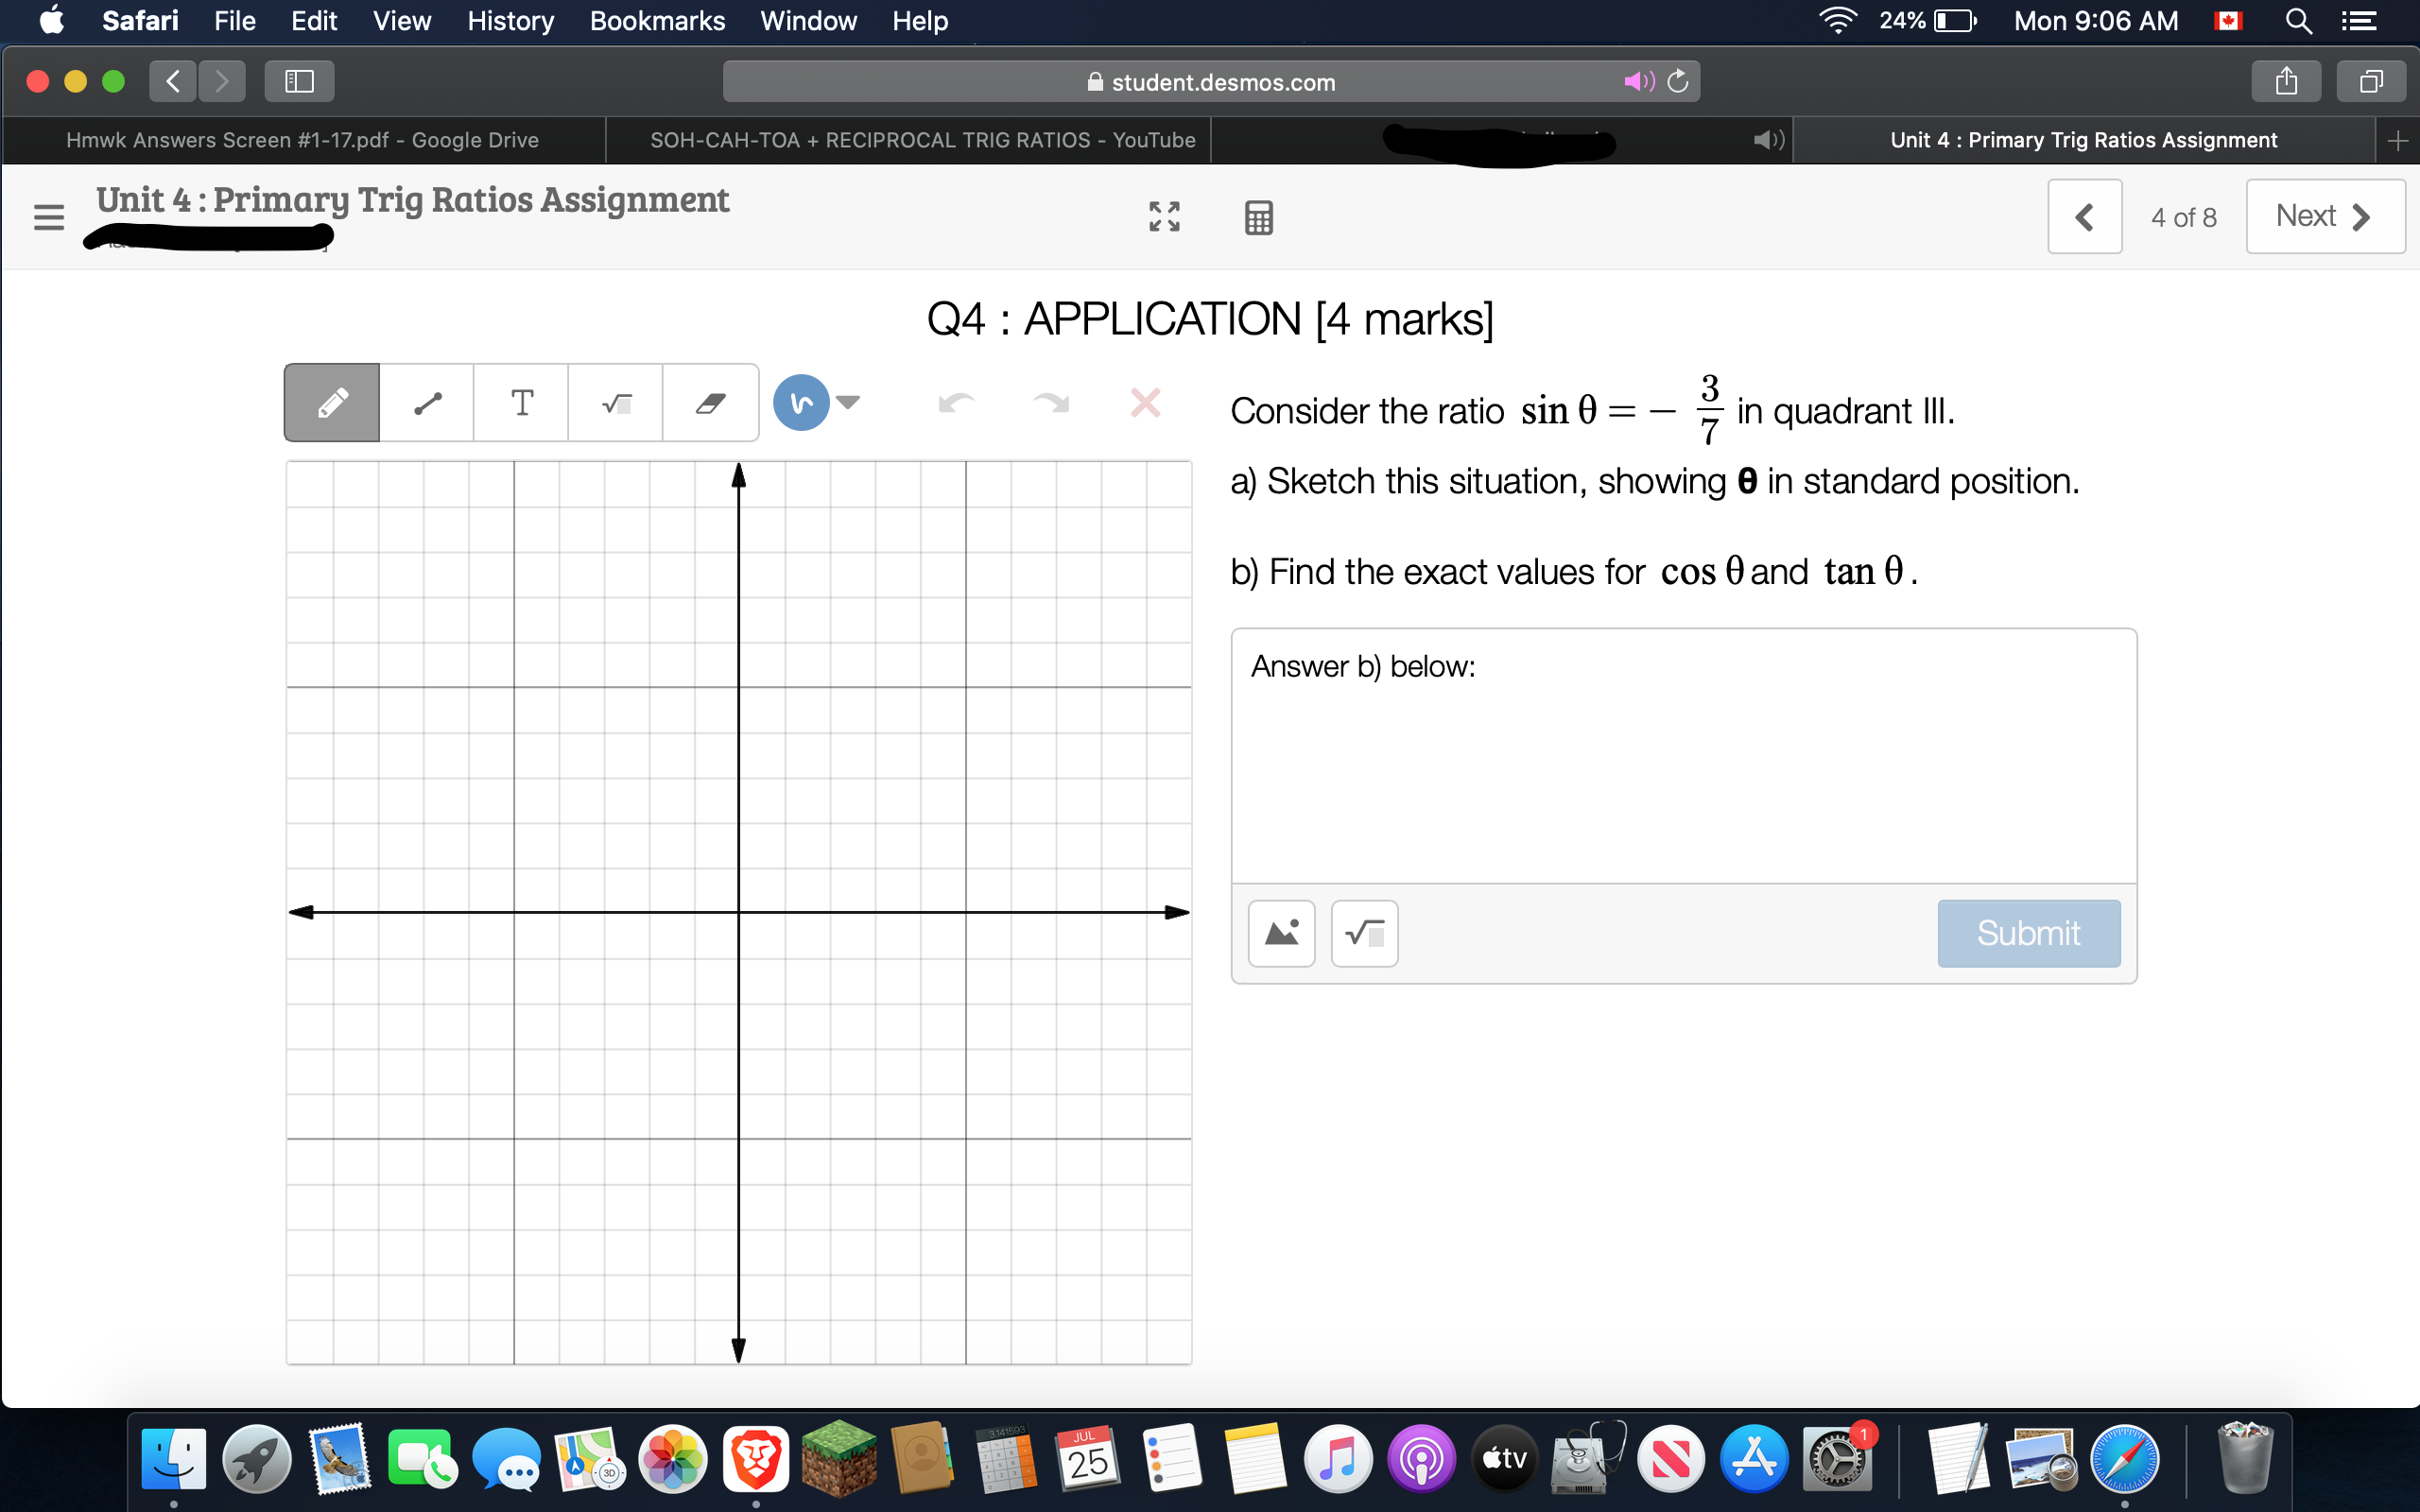Open the pen style dropdown arrow
This screenshot has height=1512, width=2420.
pyautogui.click(x=848, y=402)
